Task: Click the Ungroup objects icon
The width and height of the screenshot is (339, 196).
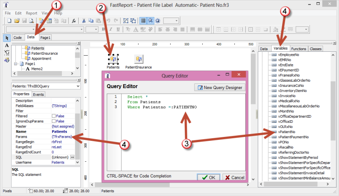Action: pyautogui.click(x=133, y=21)
